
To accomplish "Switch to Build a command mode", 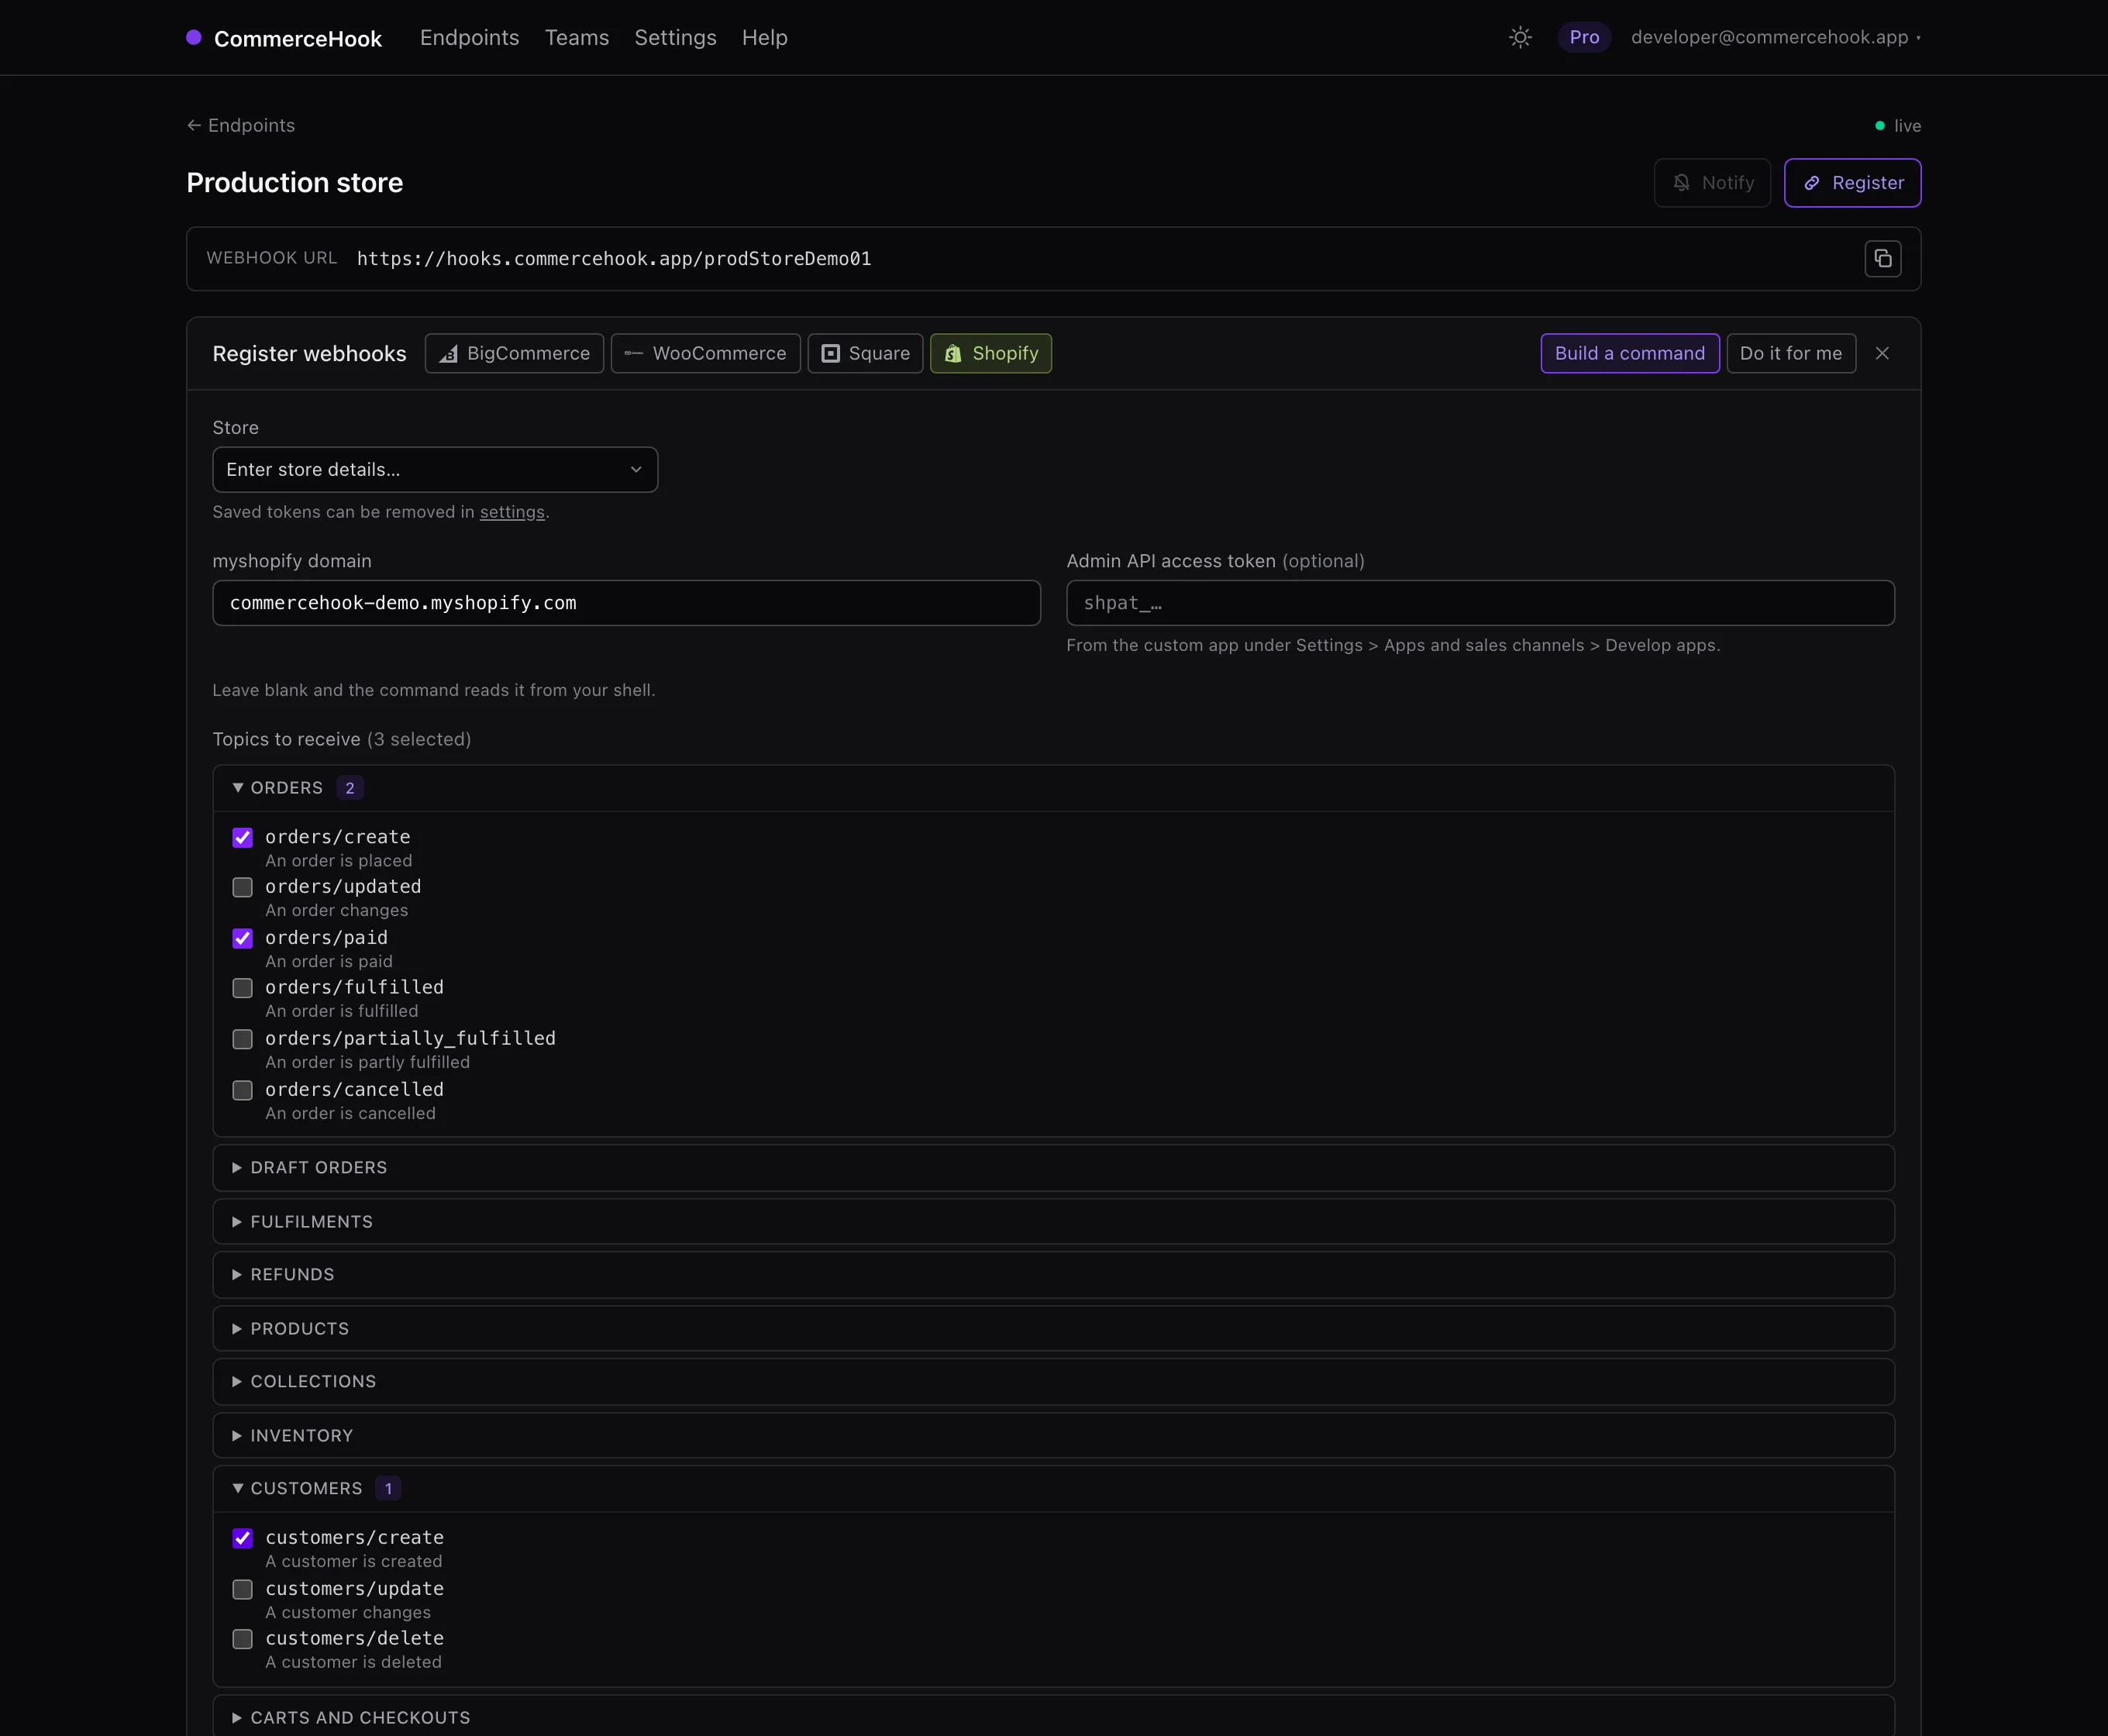I will point(1630,354).
